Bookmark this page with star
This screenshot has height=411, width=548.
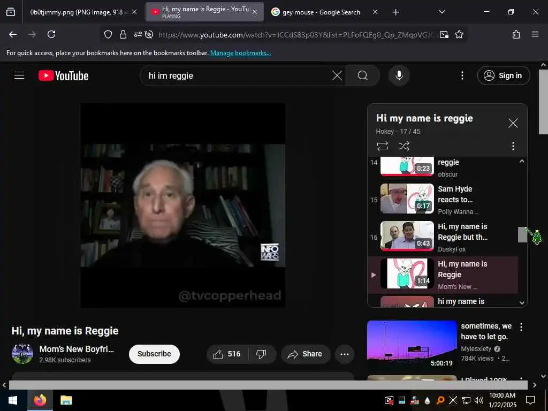(459, 34)
